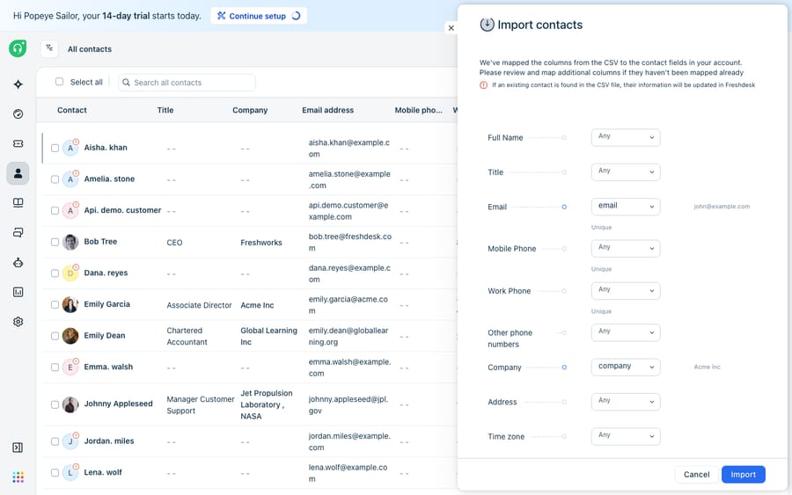The image size is (792, 495).
Task: Check the box for Api. demo. customer
Action: tap(55, 211)
